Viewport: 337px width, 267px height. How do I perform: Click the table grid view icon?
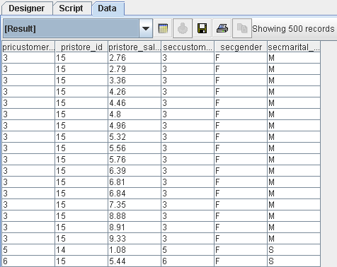point(163,28)
